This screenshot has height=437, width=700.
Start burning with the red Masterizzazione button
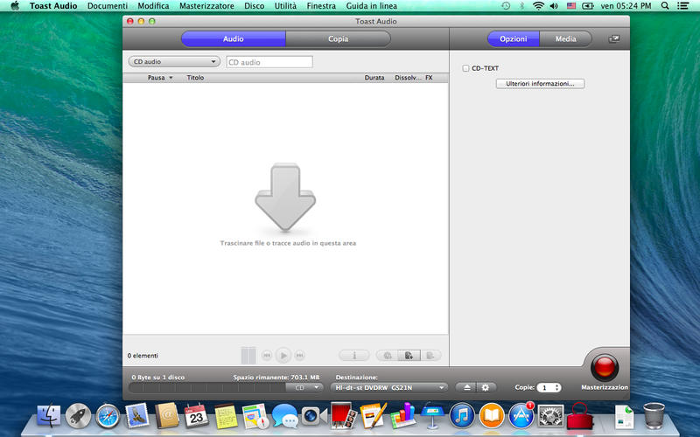(605, 367)
